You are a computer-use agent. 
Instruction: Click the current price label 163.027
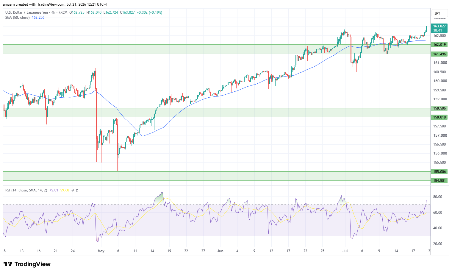tap(439, 26)
